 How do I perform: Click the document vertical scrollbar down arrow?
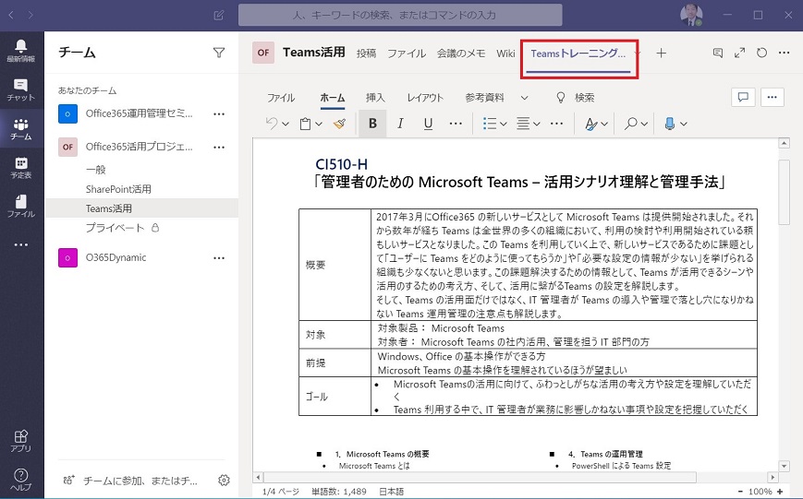tap(784, 466)
